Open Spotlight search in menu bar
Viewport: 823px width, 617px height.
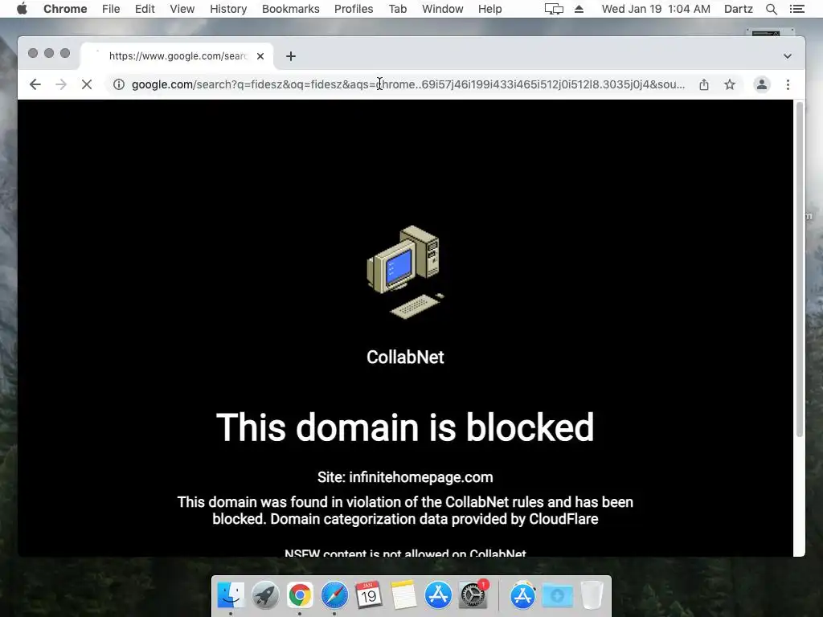[771, 9]
